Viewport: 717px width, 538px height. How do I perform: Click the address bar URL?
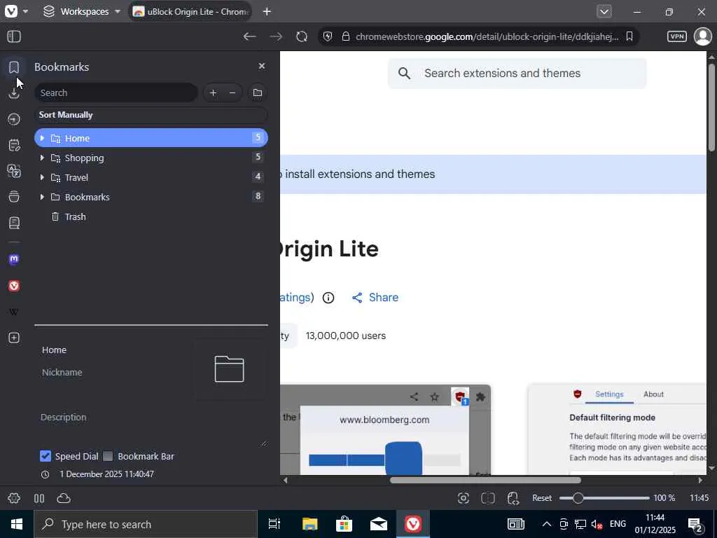pyautogui.click(x=487, y=36)
